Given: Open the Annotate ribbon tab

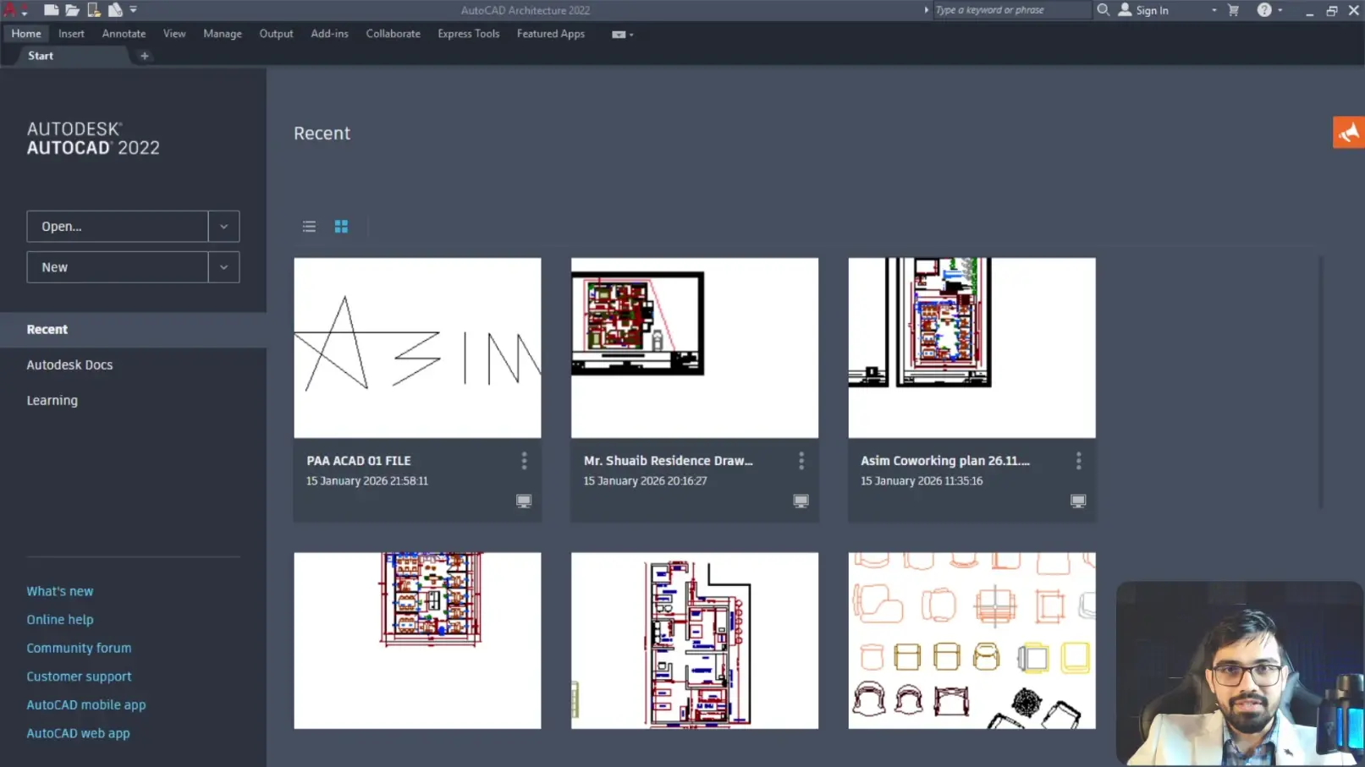Looking at the screenshot, I should 124,34.
